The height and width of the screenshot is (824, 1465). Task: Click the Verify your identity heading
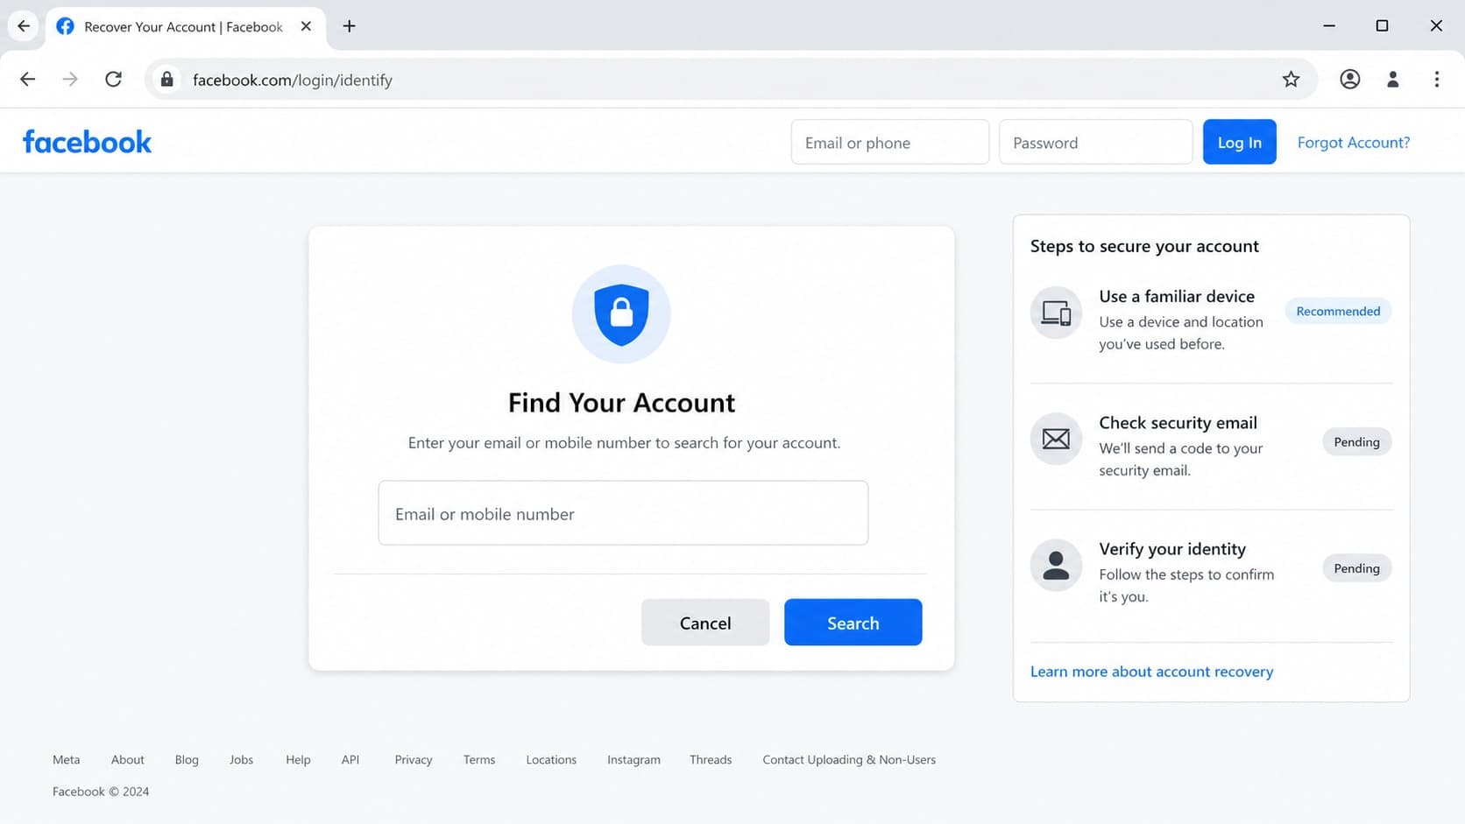[1172, 548]
